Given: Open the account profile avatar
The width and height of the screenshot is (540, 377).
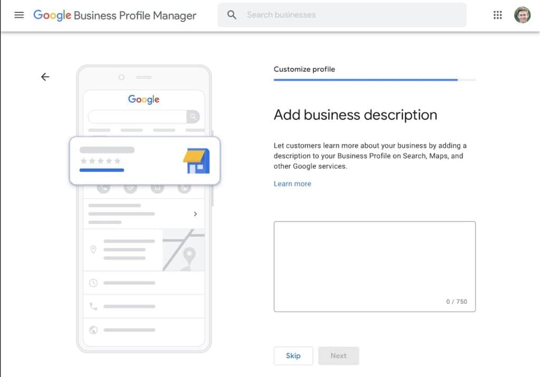Looking at the screenshot, I should 522,15.
